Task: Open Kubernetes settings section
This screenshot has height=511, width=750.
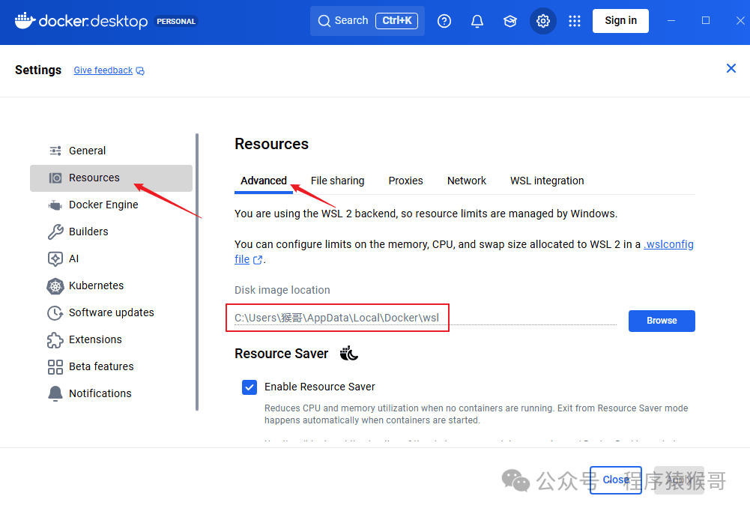Action: click(96, 285)
